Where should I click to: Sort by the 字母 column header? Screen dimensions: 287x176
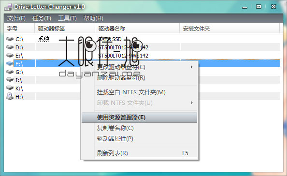point(19,29)
